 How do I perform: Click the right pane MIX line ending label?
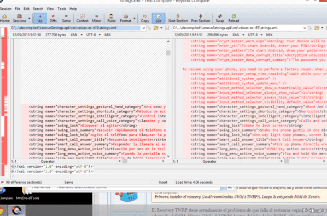click(269, 35)
